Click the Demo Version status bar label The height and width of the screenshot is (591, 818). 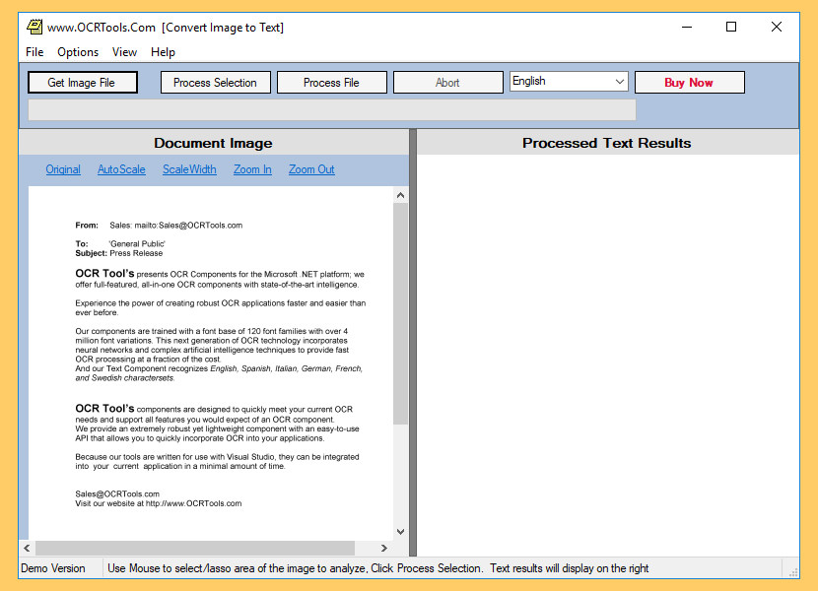click(x=53, y=568)
